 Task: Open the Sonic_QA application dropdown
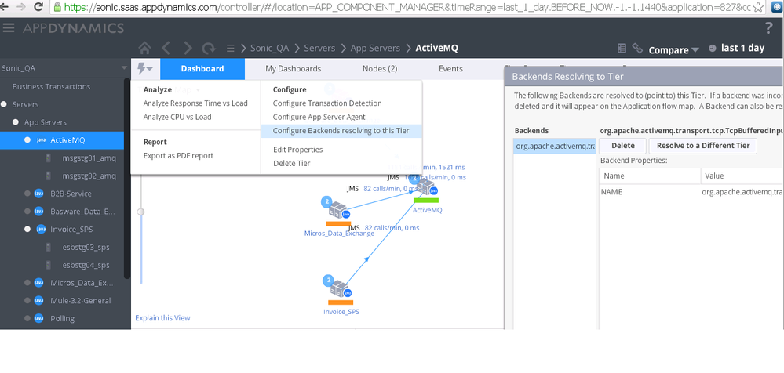pos(124,68)
